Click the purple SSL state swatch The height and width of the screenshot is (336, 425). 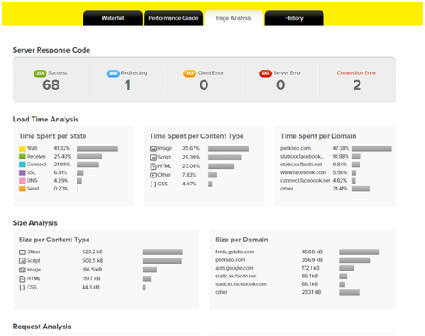point(22,172)
